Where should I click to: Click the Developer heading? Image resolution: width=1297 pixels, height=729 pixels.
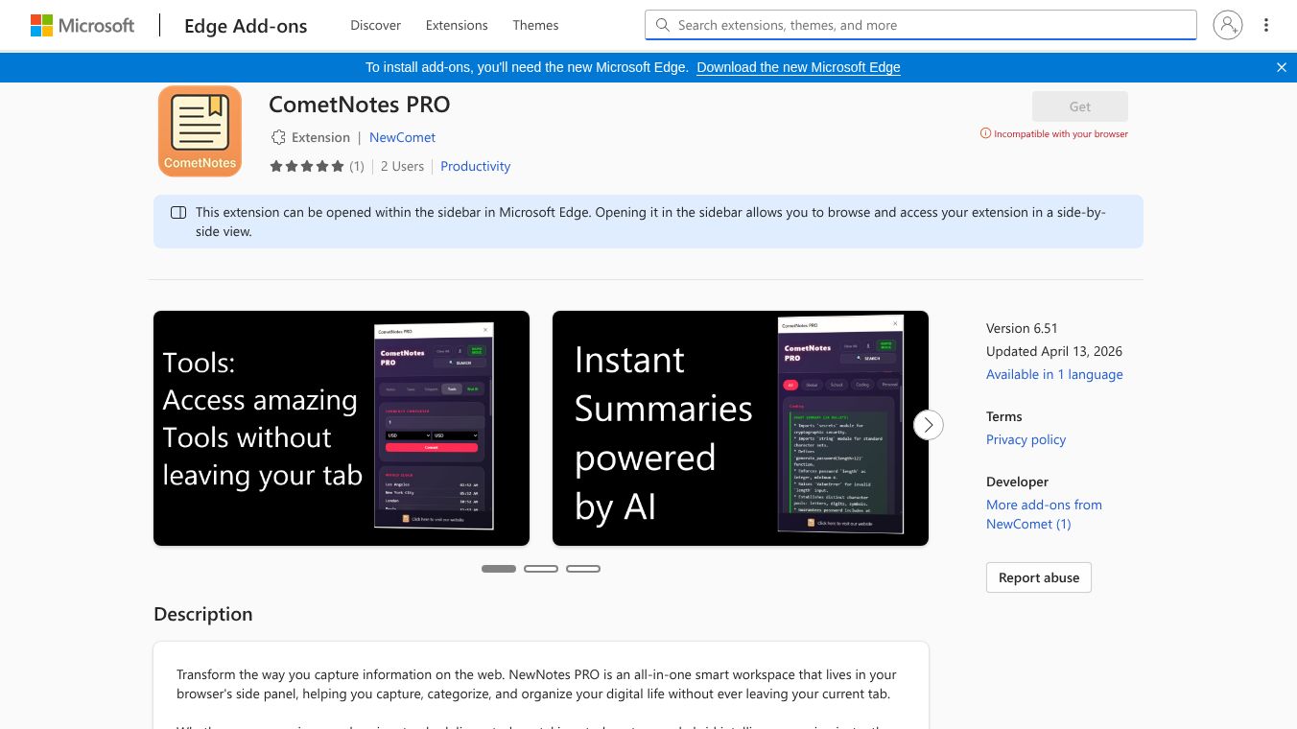[x=1017, y=482]
